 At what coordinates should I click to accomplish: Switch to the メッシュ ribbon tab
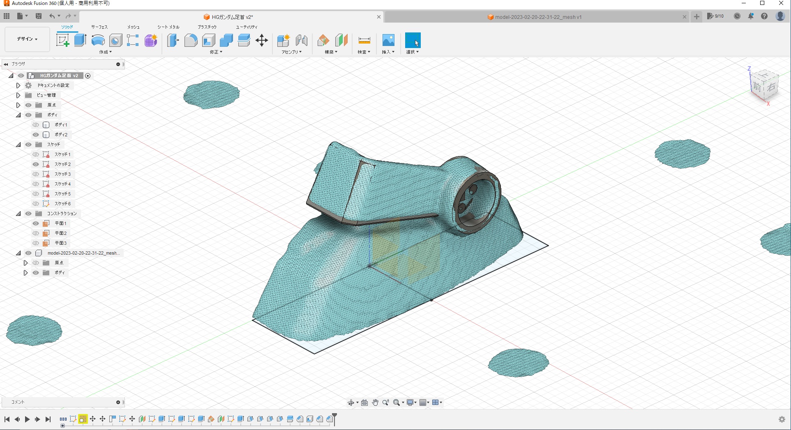[133, 27]
